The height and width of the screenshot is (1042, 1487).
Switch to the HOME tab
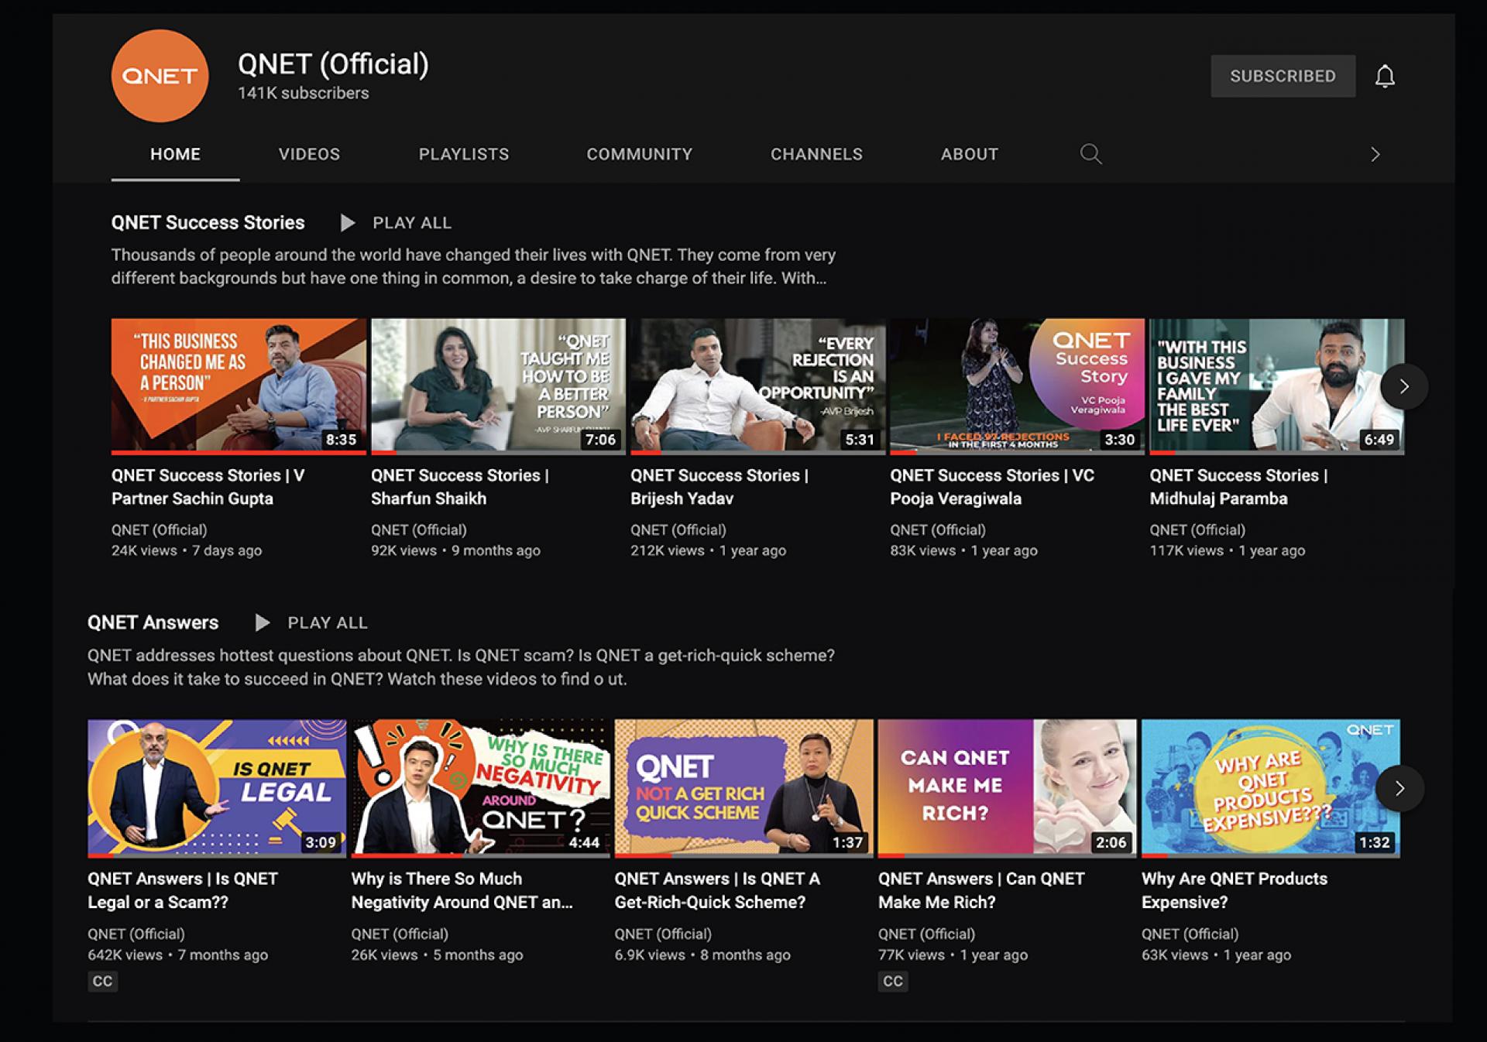(175, 154)
